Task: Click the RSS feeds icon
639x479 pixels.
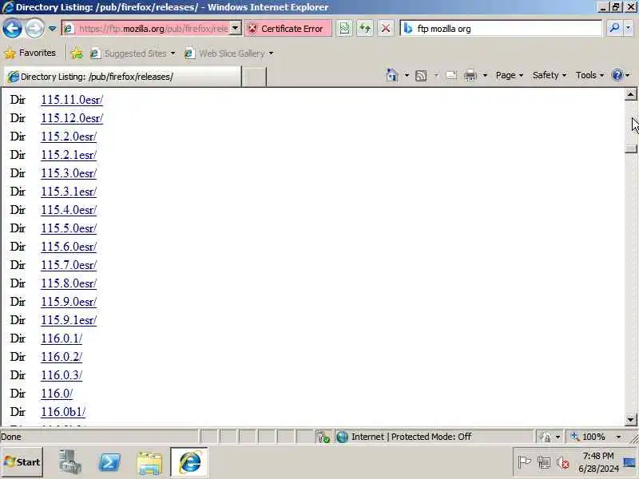Action: pos(421,76)
